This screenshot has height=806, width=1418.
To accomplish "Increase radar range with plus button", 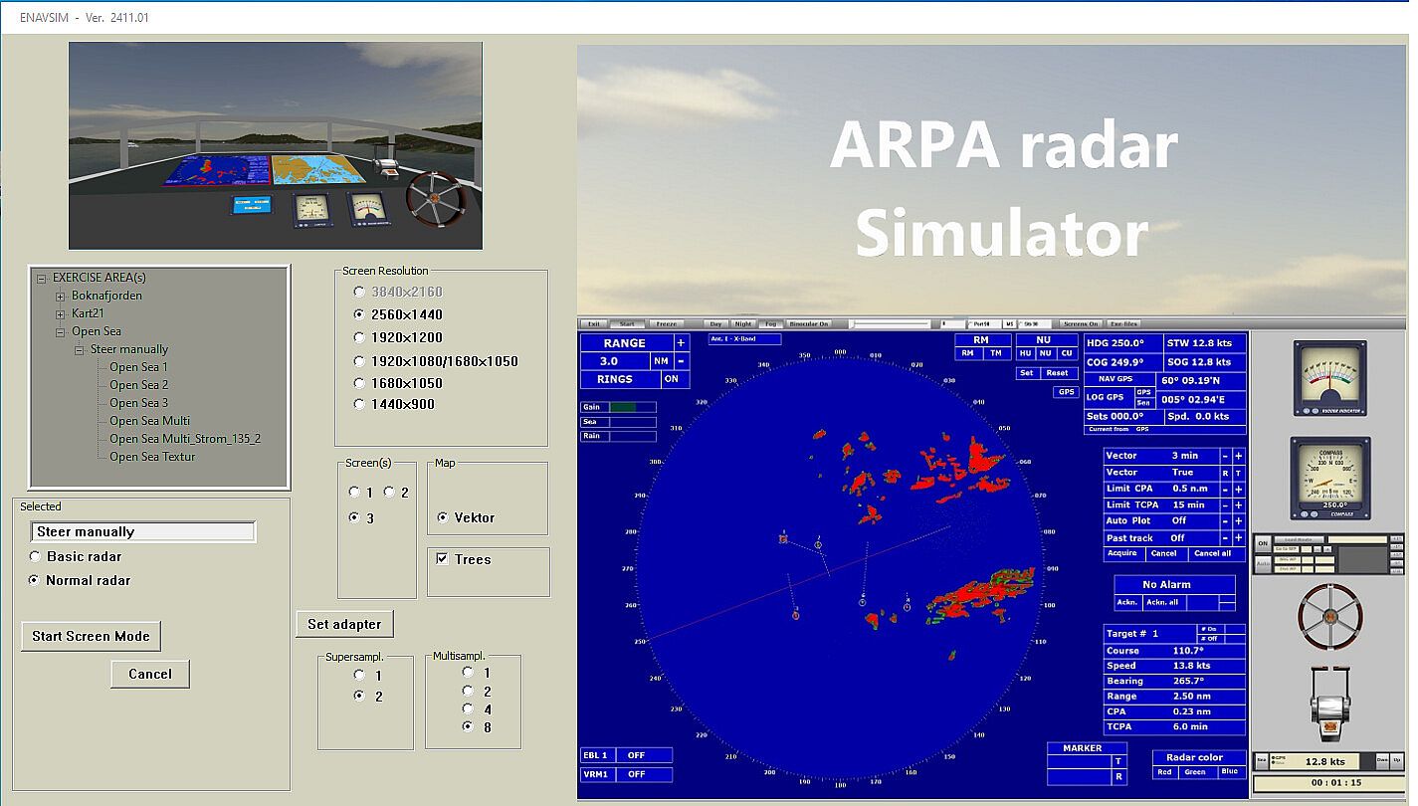I will (x=681, y=343).
